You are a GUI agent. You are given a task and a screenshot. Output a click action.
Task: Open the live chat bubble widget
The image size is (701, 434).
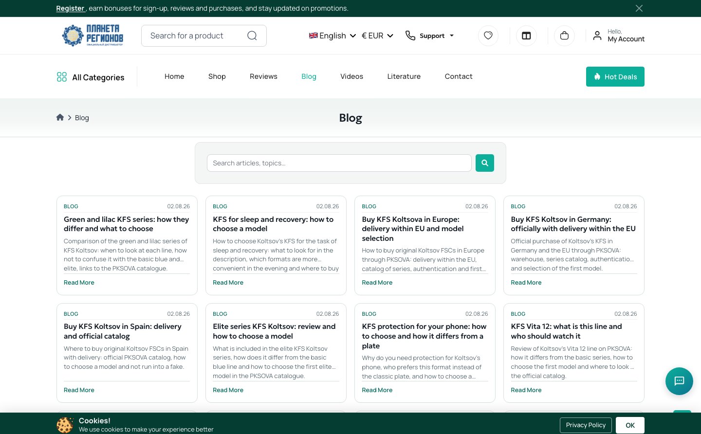click(x=679, y=381)
